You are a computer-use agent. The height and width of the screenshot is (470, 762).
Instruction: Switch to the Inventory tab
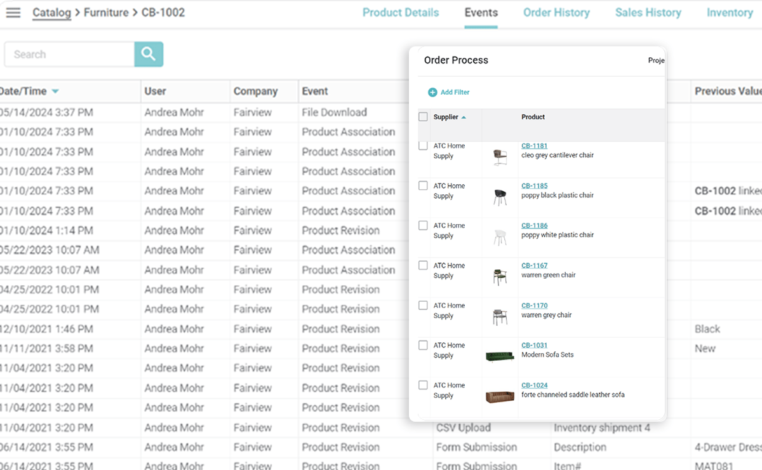(730, 13)
